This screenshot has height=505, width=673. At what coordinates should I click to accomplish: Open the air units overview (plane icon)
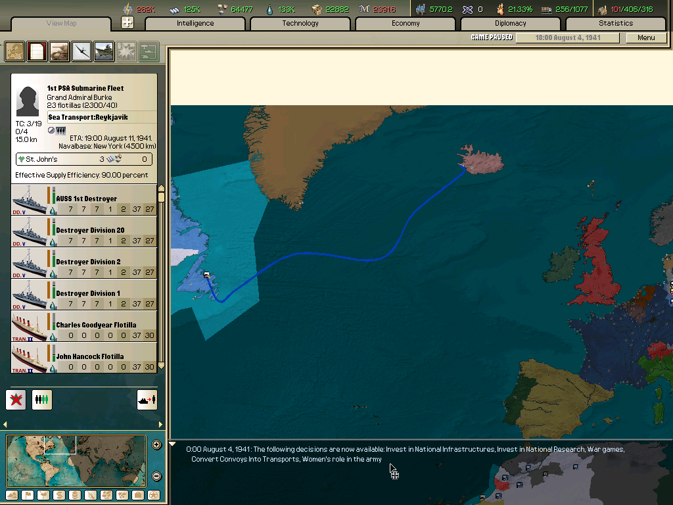pos(81,51)
